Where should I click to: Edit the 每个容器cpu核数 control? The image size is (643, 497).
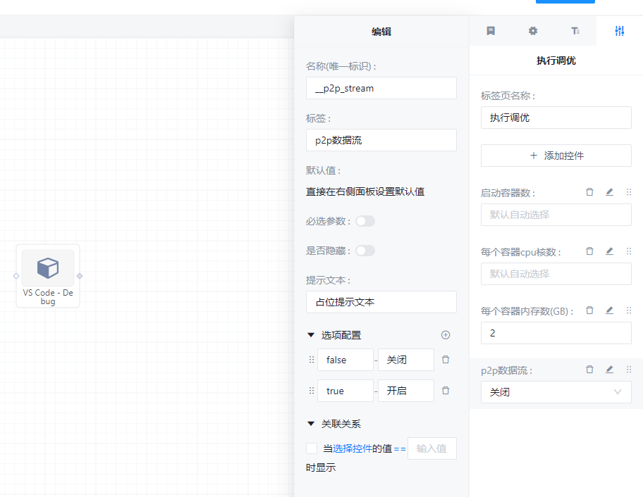coord(609,251)
